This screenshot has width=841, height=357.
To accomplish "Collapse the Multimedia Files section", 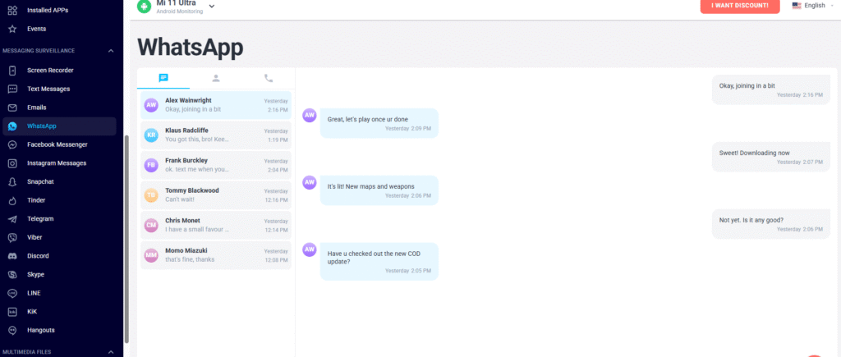I will (111, 352).
